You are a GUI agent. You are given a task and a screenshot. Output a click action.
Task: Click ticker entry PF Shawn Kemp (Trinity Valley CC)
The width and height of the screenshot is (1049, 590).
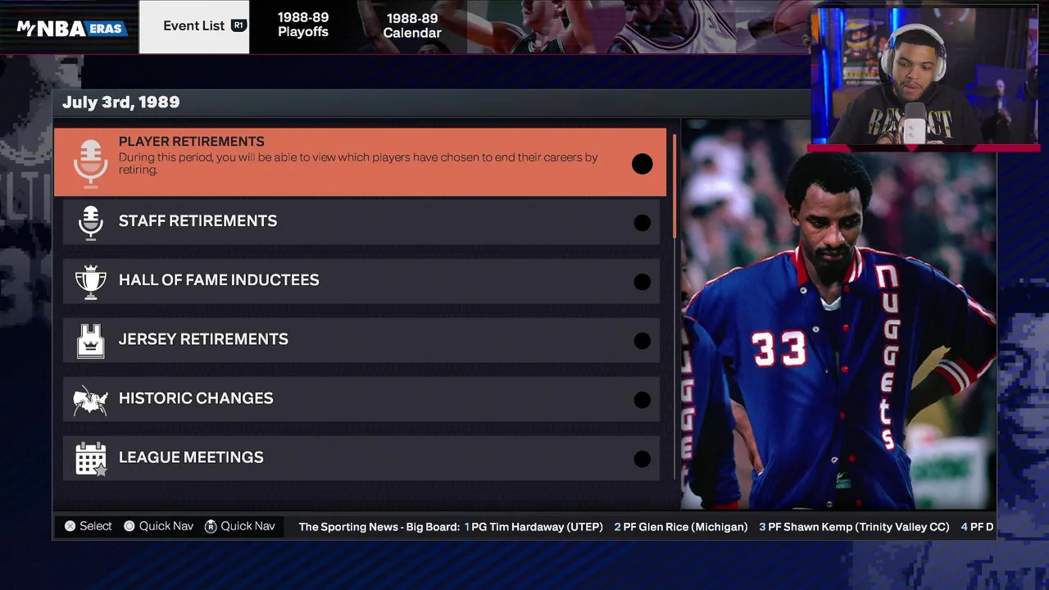[x=854, y=527]
